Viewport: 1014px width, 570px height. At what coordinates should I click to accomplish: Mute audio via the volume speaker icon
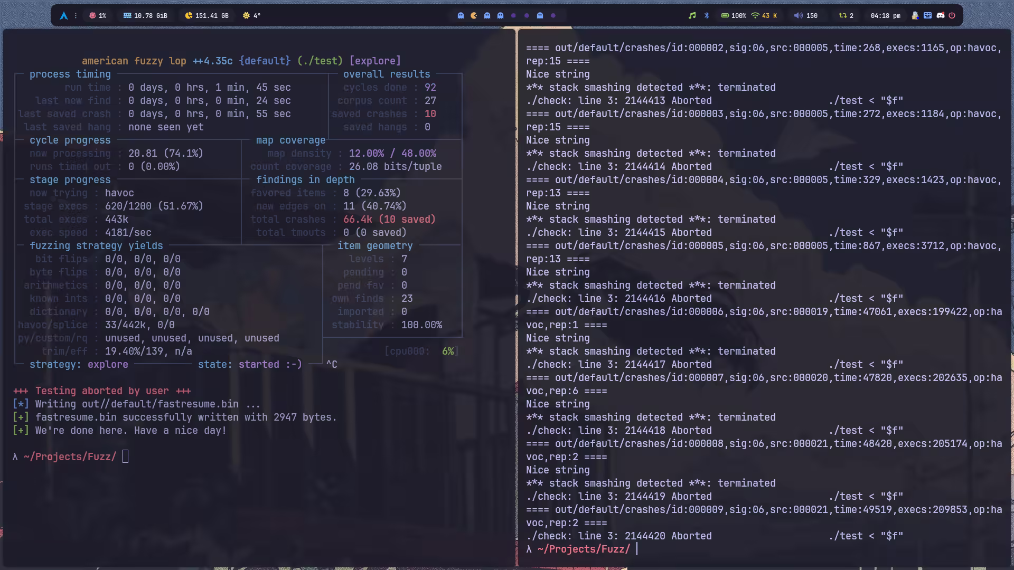pyautogui.click(x=798, y=16)
